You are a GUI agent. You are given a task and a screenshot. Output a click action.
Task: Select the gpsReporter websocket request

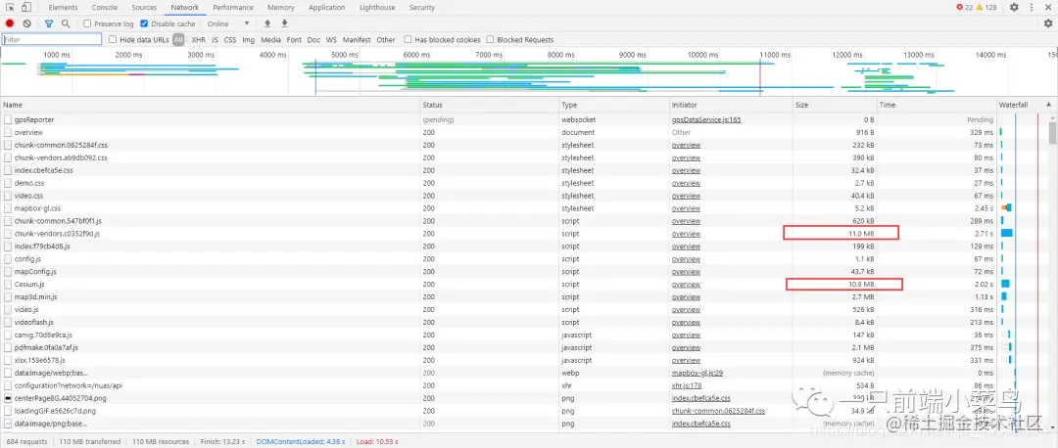point(523,120)
